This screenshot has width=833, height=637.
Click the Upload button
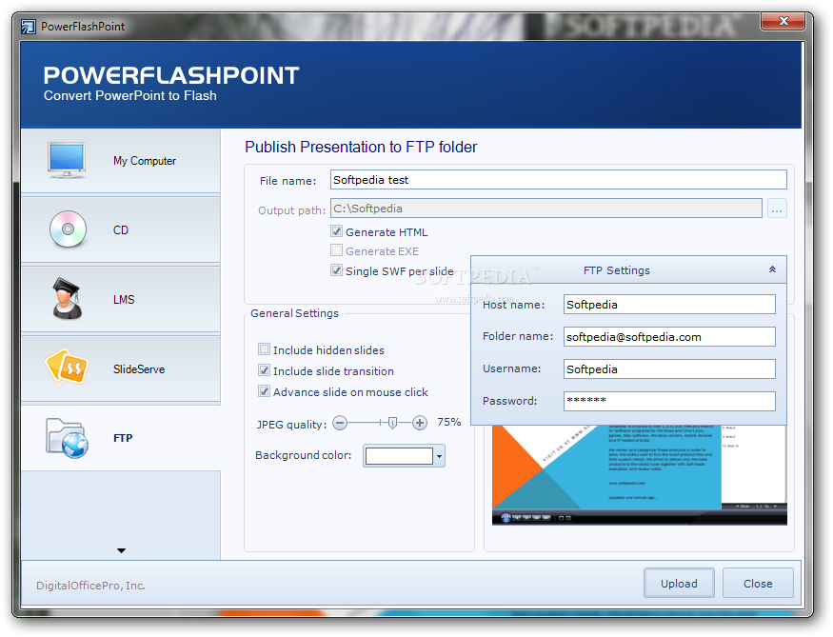pos(679,584)
